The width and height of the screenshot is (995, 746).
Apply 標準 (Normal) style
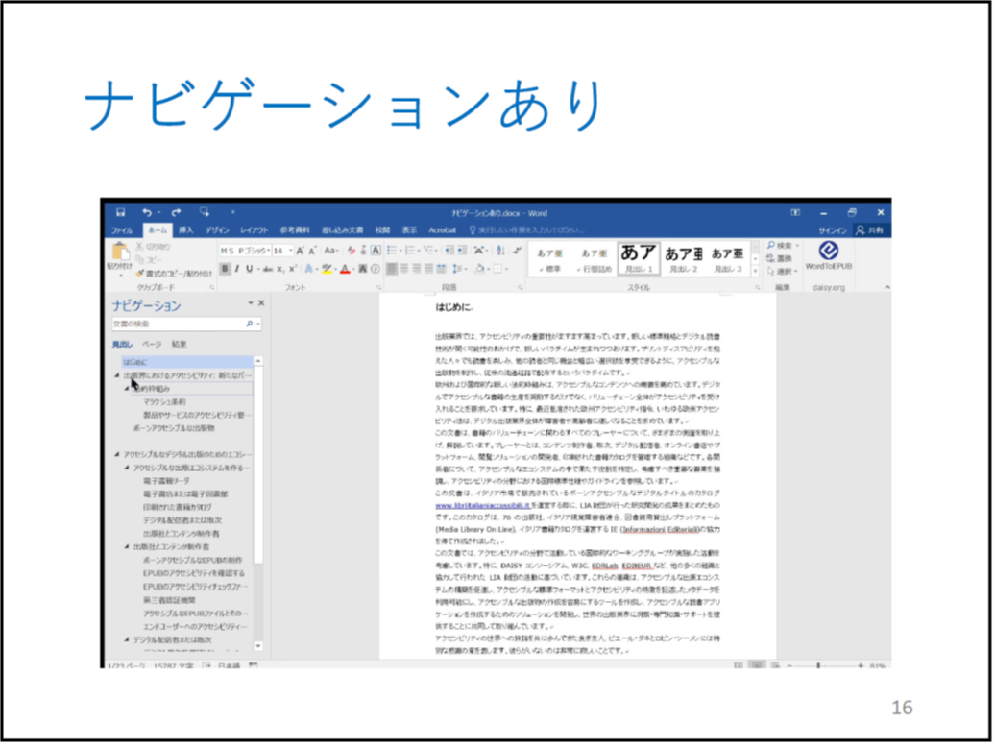[x=549, y=260]
